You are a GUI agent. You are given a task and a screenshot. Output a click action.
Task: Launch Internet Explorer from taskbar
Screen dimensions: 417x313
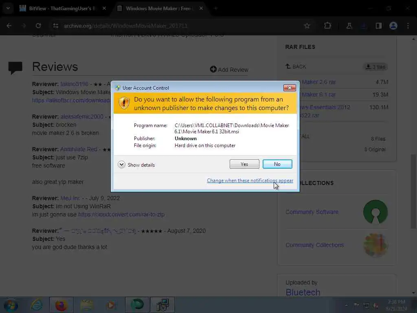37,305
